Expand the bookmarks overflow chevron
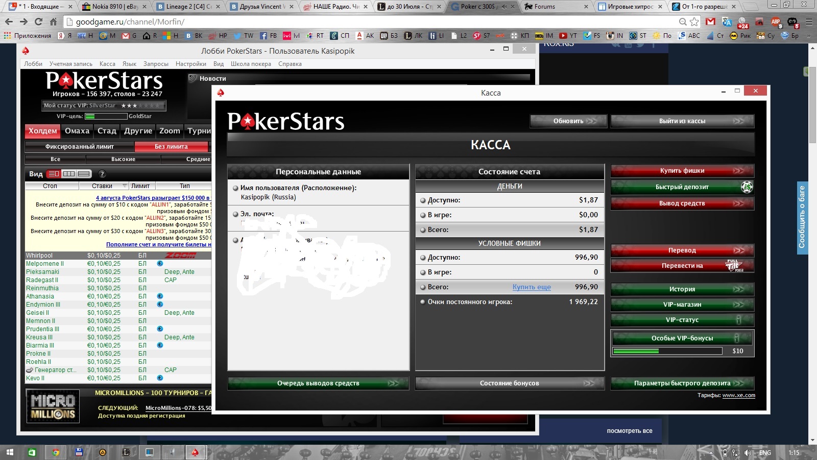 (x=808, y=36)
